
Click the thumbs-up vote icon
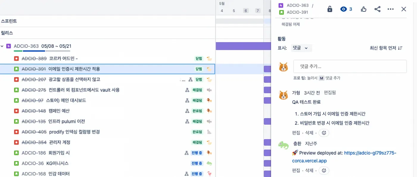[x=363, y=9]
